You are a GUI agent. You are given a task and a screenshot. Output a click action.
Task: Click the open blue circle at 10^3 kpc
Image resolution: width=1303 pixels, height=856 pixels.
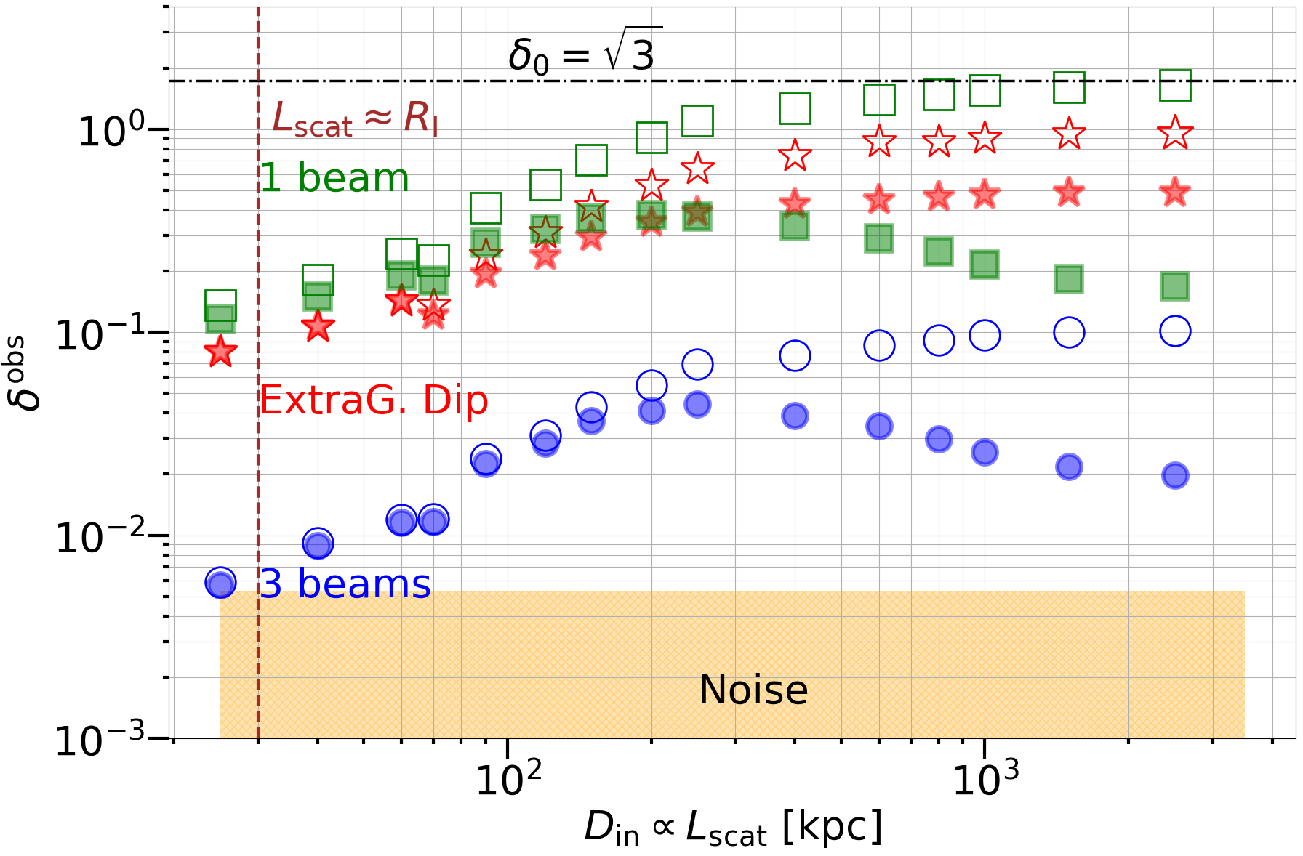coord(985,335)
